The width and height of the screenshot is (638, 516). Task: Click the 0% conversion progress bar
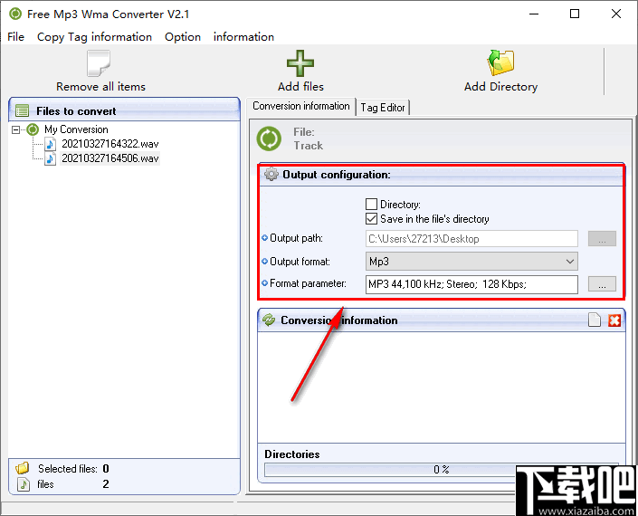pos(442,470)
